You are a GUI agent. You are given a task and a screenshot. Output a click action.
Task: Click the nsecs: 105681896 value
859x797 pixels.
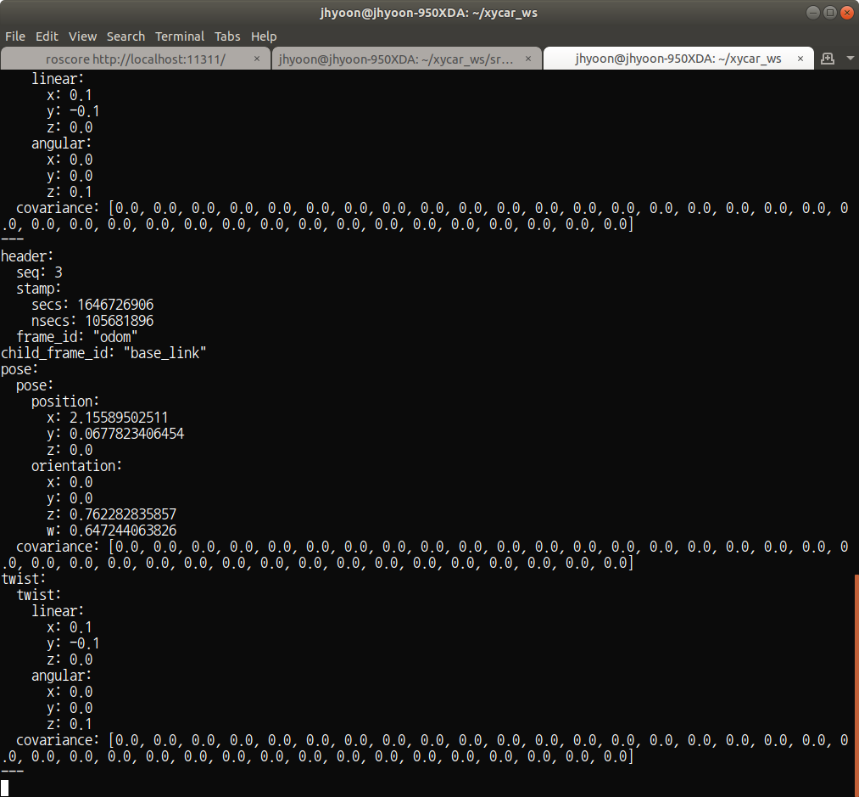[x=120, y=321]
